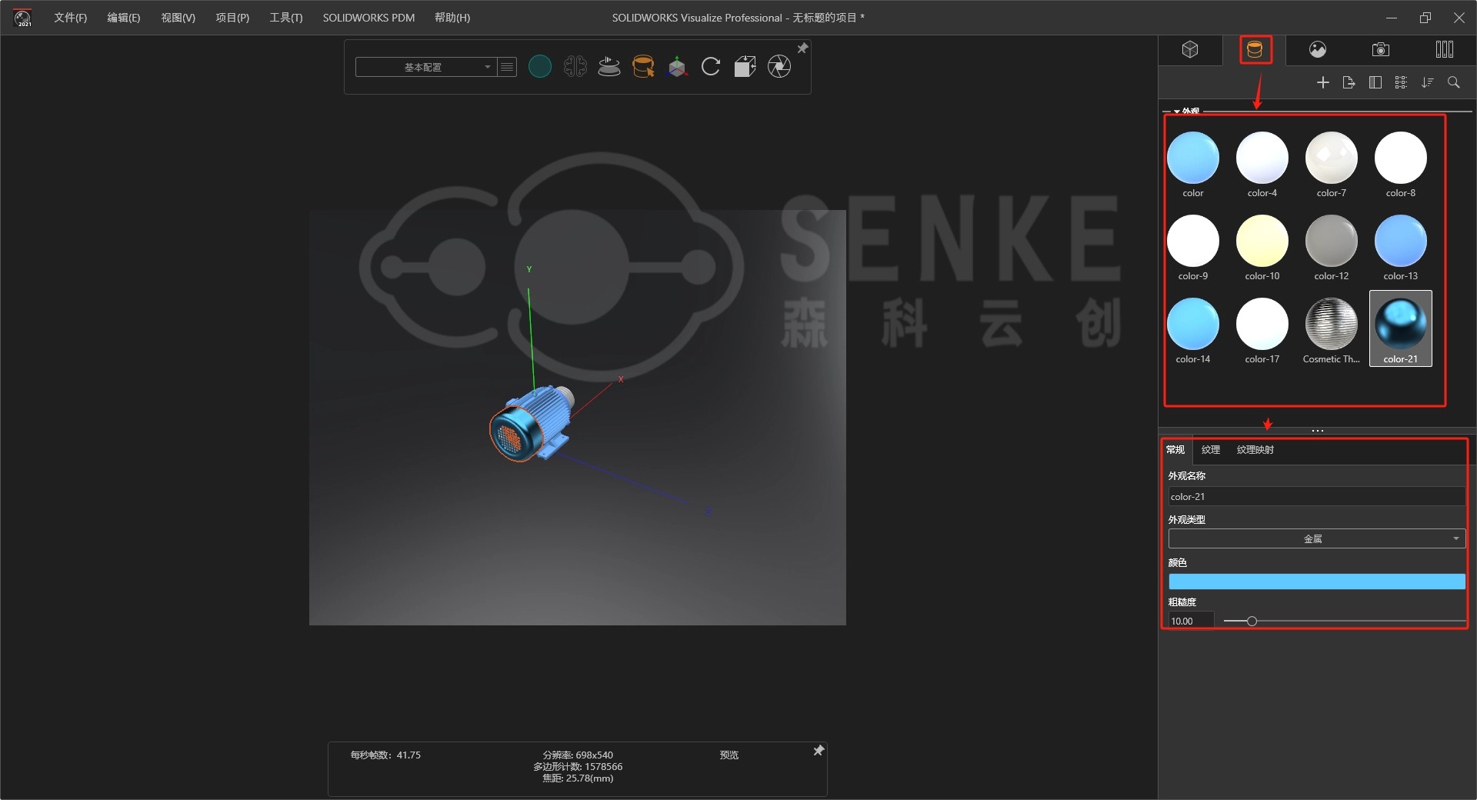The width and height of the screenshot is (1477, 800).
Task: Click the 预览 label in status panel
Action: [x=728, y=755]
